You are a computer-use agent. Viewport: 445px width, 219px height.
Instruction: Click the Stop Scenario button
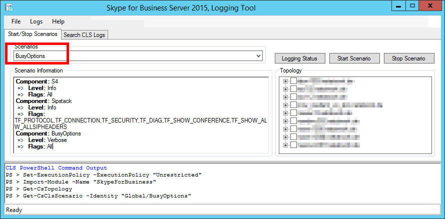(x=408, y=58)
